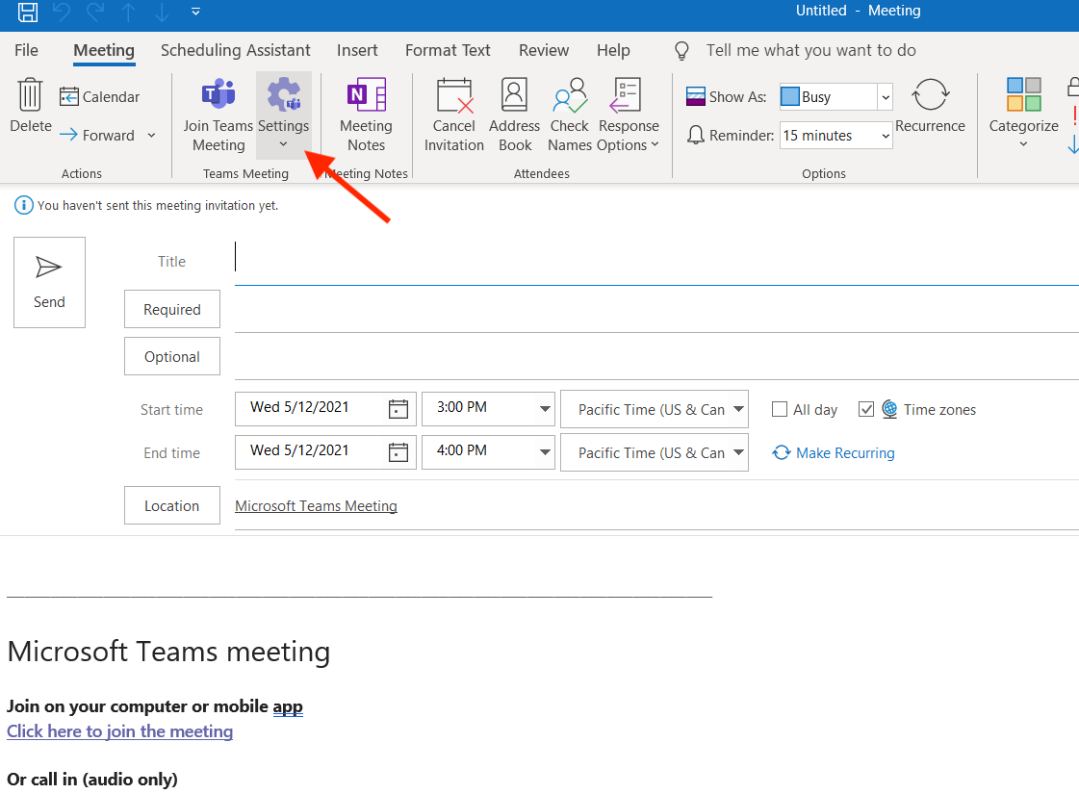Click the Reminder bell icon

point(696,135)
